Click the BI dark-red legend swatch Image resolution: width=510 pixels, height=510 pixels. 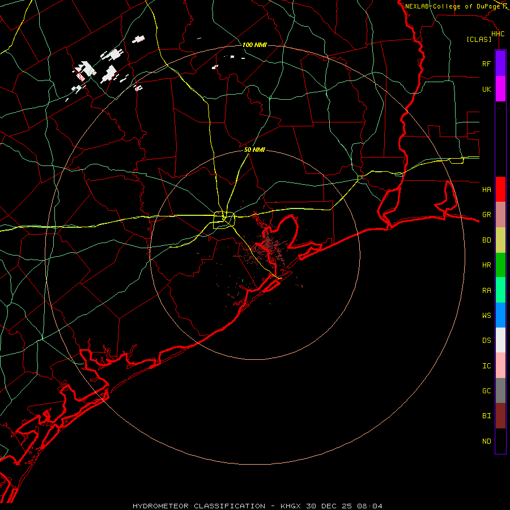tap(500, 416)
